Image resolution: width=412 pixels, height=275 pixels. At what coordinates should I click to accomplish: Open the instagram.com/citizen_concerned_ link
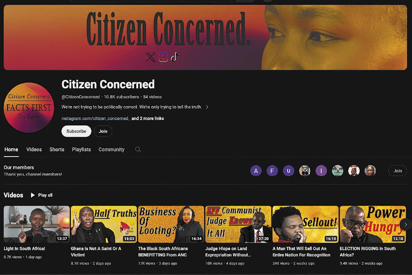pos(96,119)
